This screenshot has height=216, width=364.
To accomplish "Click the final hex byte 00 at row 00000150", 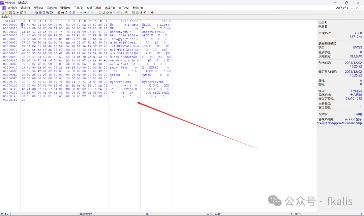I will point(23,100).
